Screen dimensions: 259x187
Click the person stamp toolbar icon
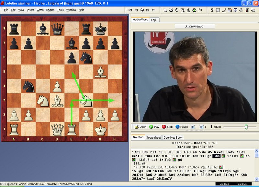point(241,10)
